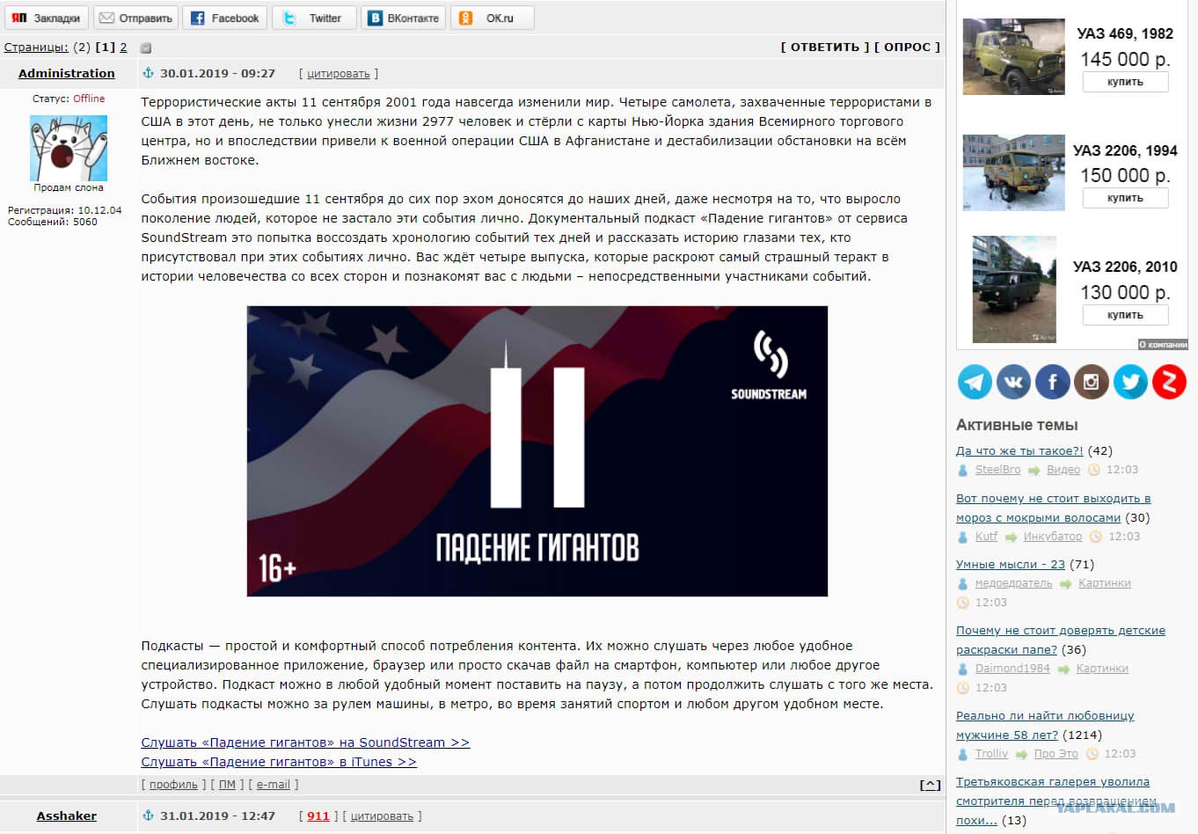Viewport: 1198px width, 834px height.
Task: Buy the УАЗ 2206, 1994 via купить
Action: click(x=1126, y=198)
